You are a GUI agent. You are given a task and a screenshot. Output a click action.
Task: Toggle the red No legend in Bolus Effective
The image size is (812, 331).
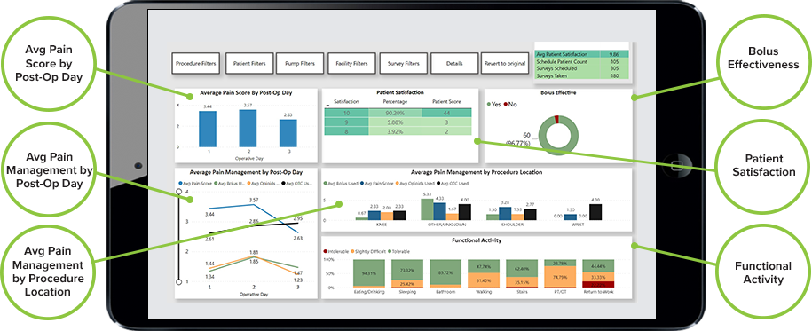[509, 104]
